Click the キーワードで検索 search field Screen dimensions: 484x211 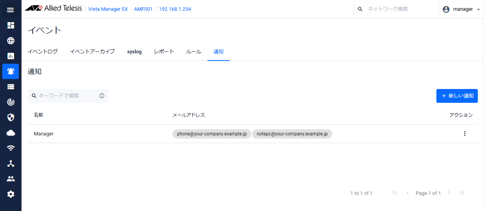(65, 96)
